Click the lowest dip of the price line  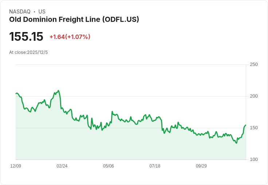click(236, 143)
